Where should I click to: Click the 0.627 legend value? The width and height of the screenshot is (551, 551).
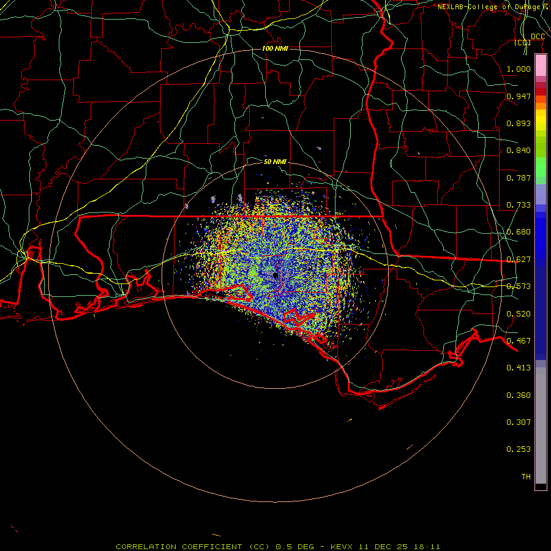click(x=519, y=260)
